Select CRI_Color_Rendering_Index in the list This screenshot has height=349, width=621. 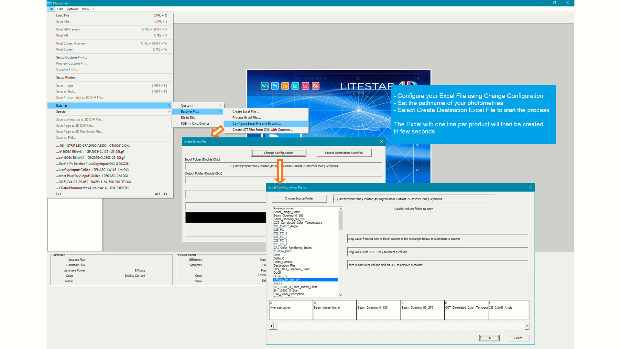point(306,248)
